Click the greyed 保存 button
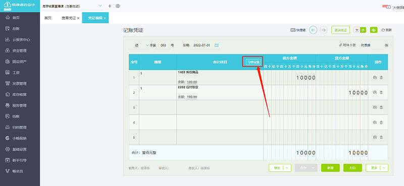 [x=304, y=168]
